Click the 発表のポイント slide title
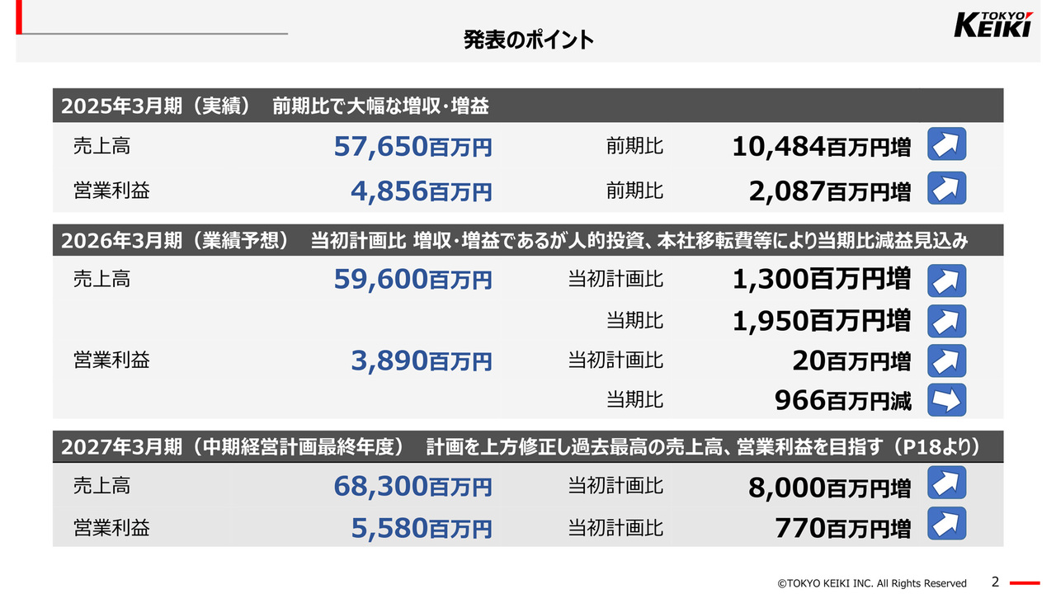This screenshot has width=1056, height=594. click(528, 40)
